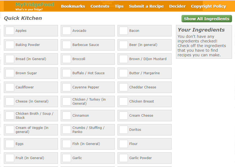Tick the Chicken Breast checkbox
The width and height of the screenshot is (235, 167).
pos(123,101)
